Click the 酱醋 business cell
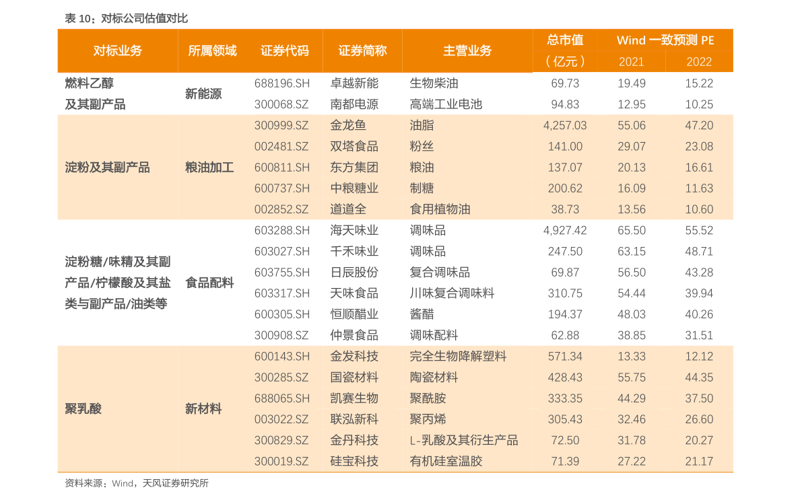 pos(422,314)
